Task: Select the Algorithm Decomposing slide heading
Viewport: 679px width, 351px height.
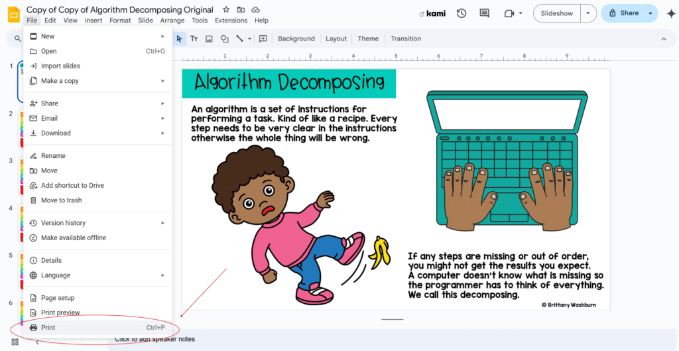Action: (x=289, y=83)
